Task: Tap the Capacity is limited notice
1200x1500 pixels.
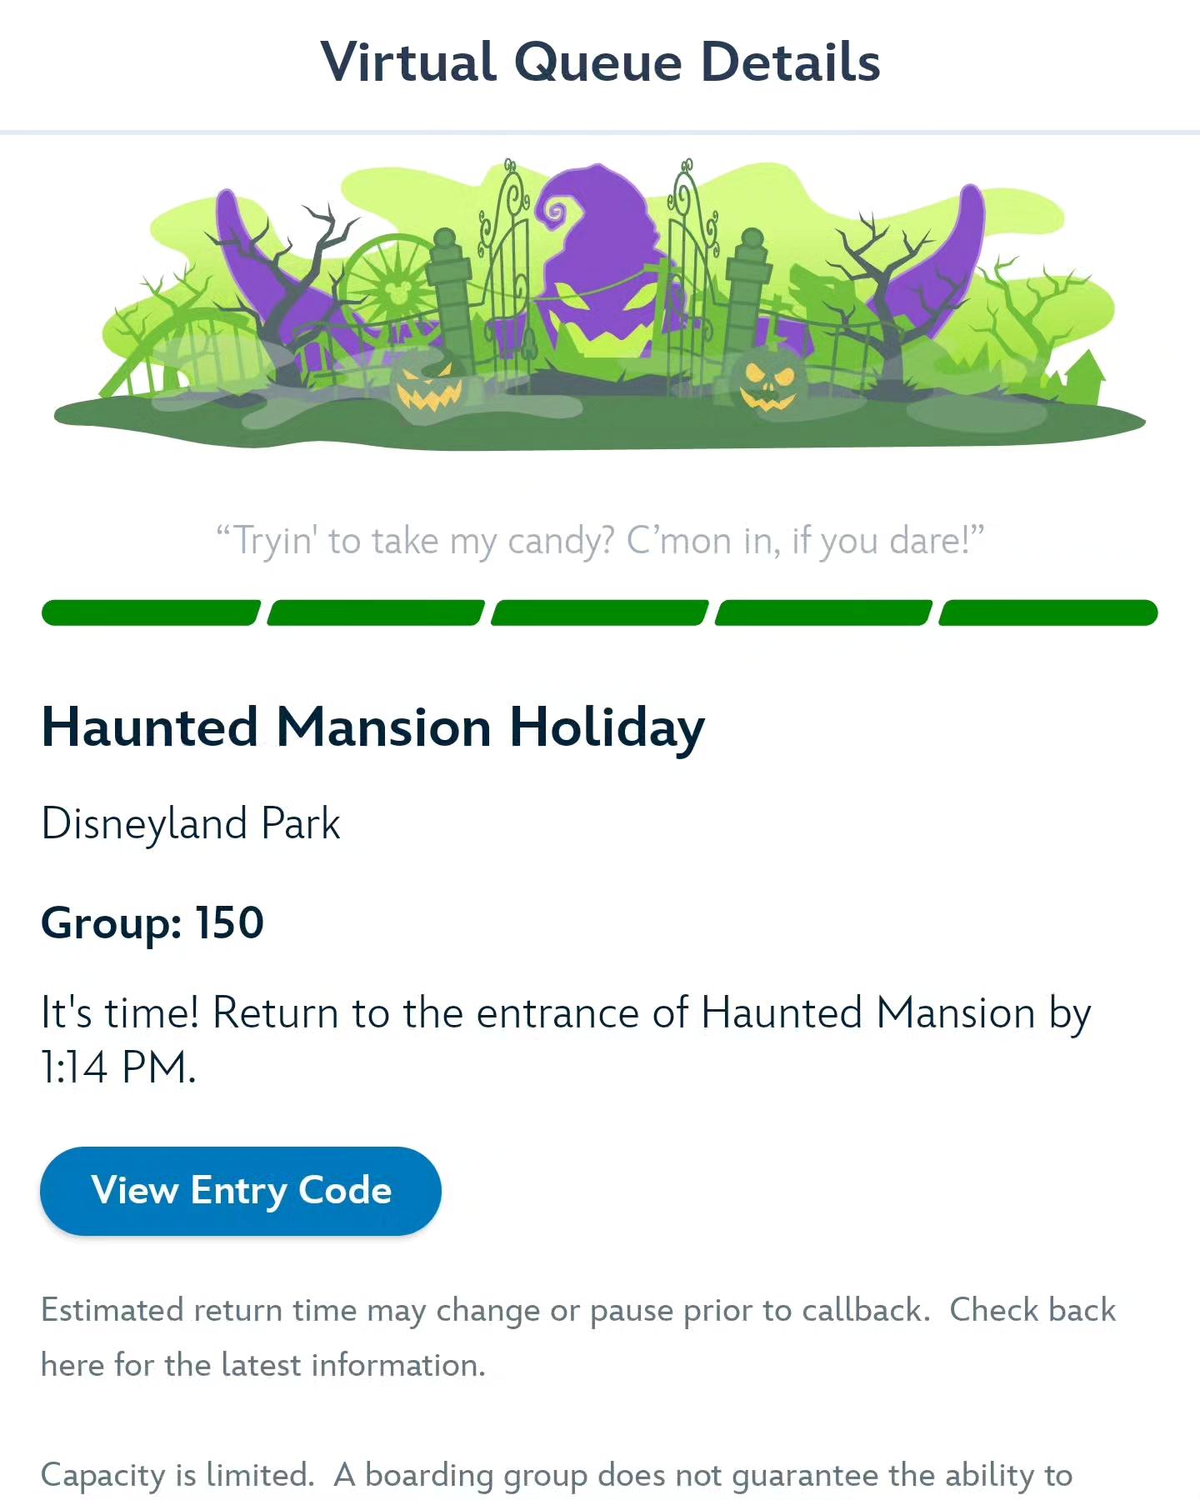Action: click(557, 1476)
